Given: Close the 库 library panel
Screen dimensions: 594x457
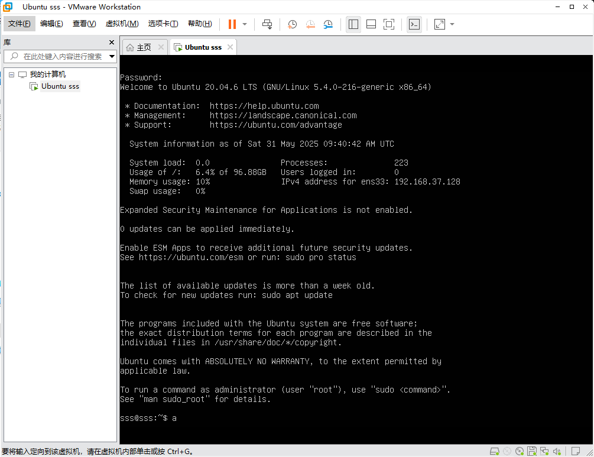Looking at the screenshot, I should (111, 42).
